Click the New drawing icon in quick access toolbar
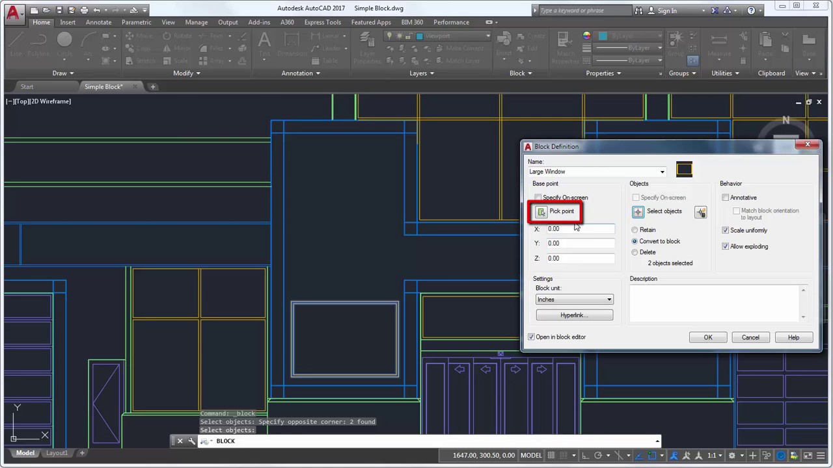Image resolution: width=833 pixels, height=468 pixels. [x=34, y=10]
